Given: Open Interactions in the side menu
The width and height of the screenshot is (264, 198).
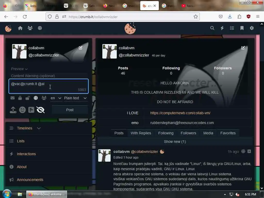Looking at the screenshot, I should (49, 154).
